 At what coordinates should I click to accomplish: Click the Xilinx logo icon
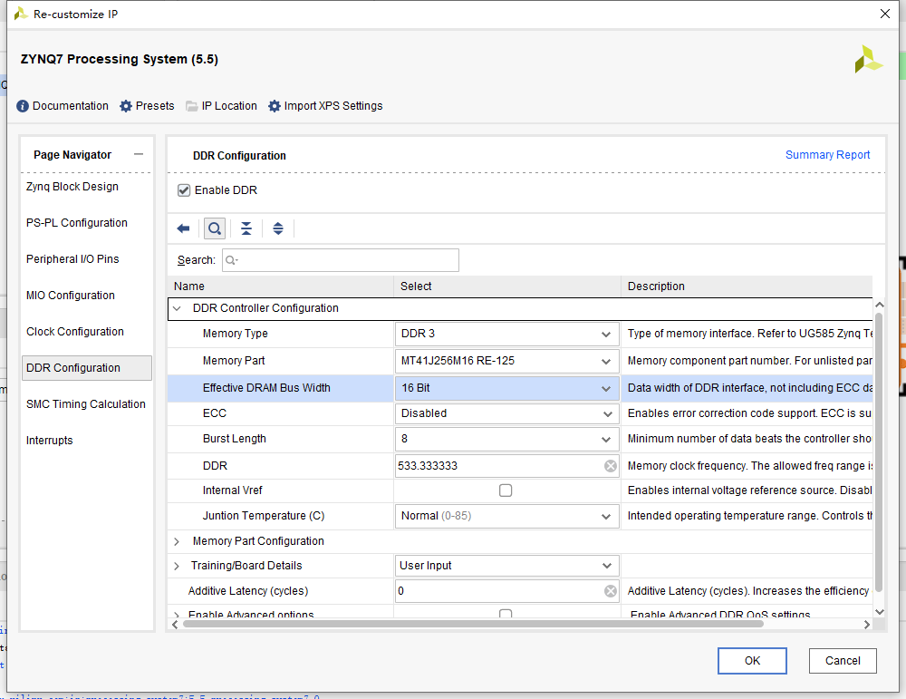click(x=869, y=59)
